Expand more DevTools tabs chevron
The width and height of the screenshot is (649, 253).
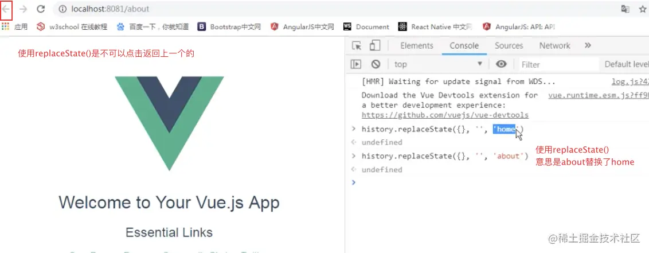[588, 45]
